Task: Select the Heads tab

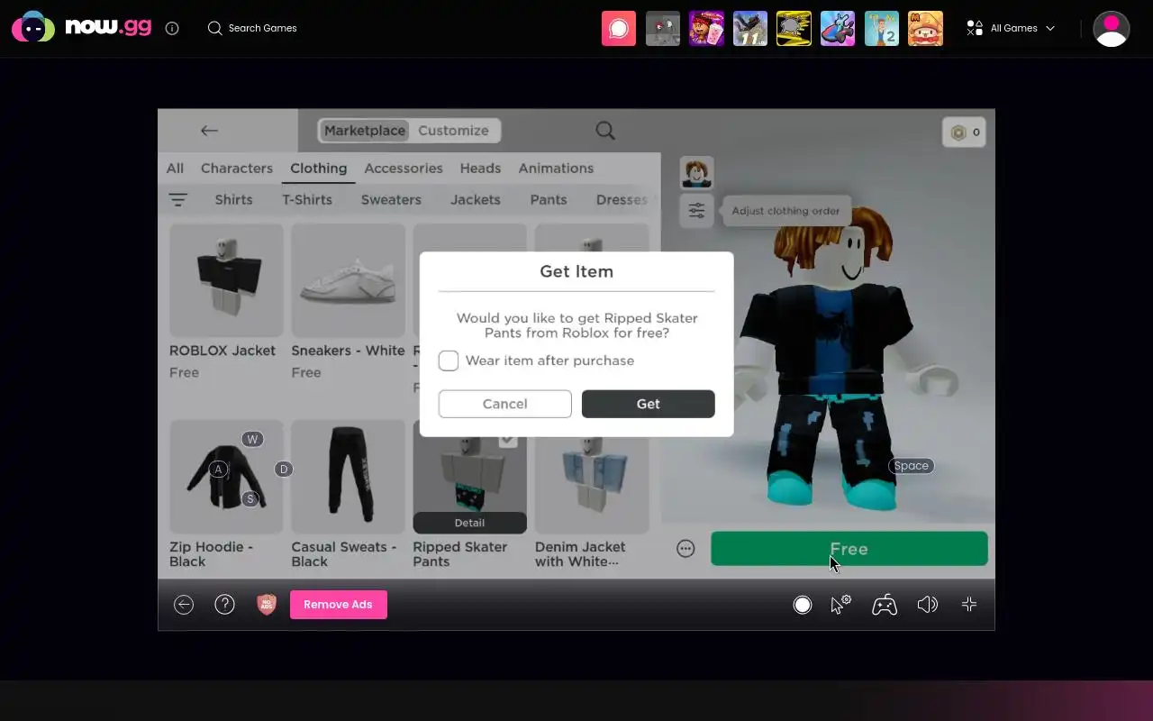Action: 480,169
